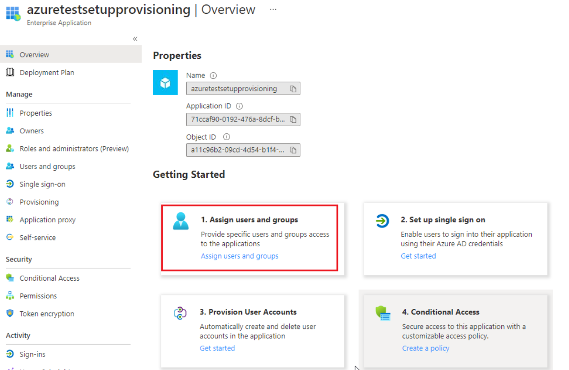The height and width of the screenshot is (370, 569).
Task: Click the info icon beside Name
Action: coord(213,76)
